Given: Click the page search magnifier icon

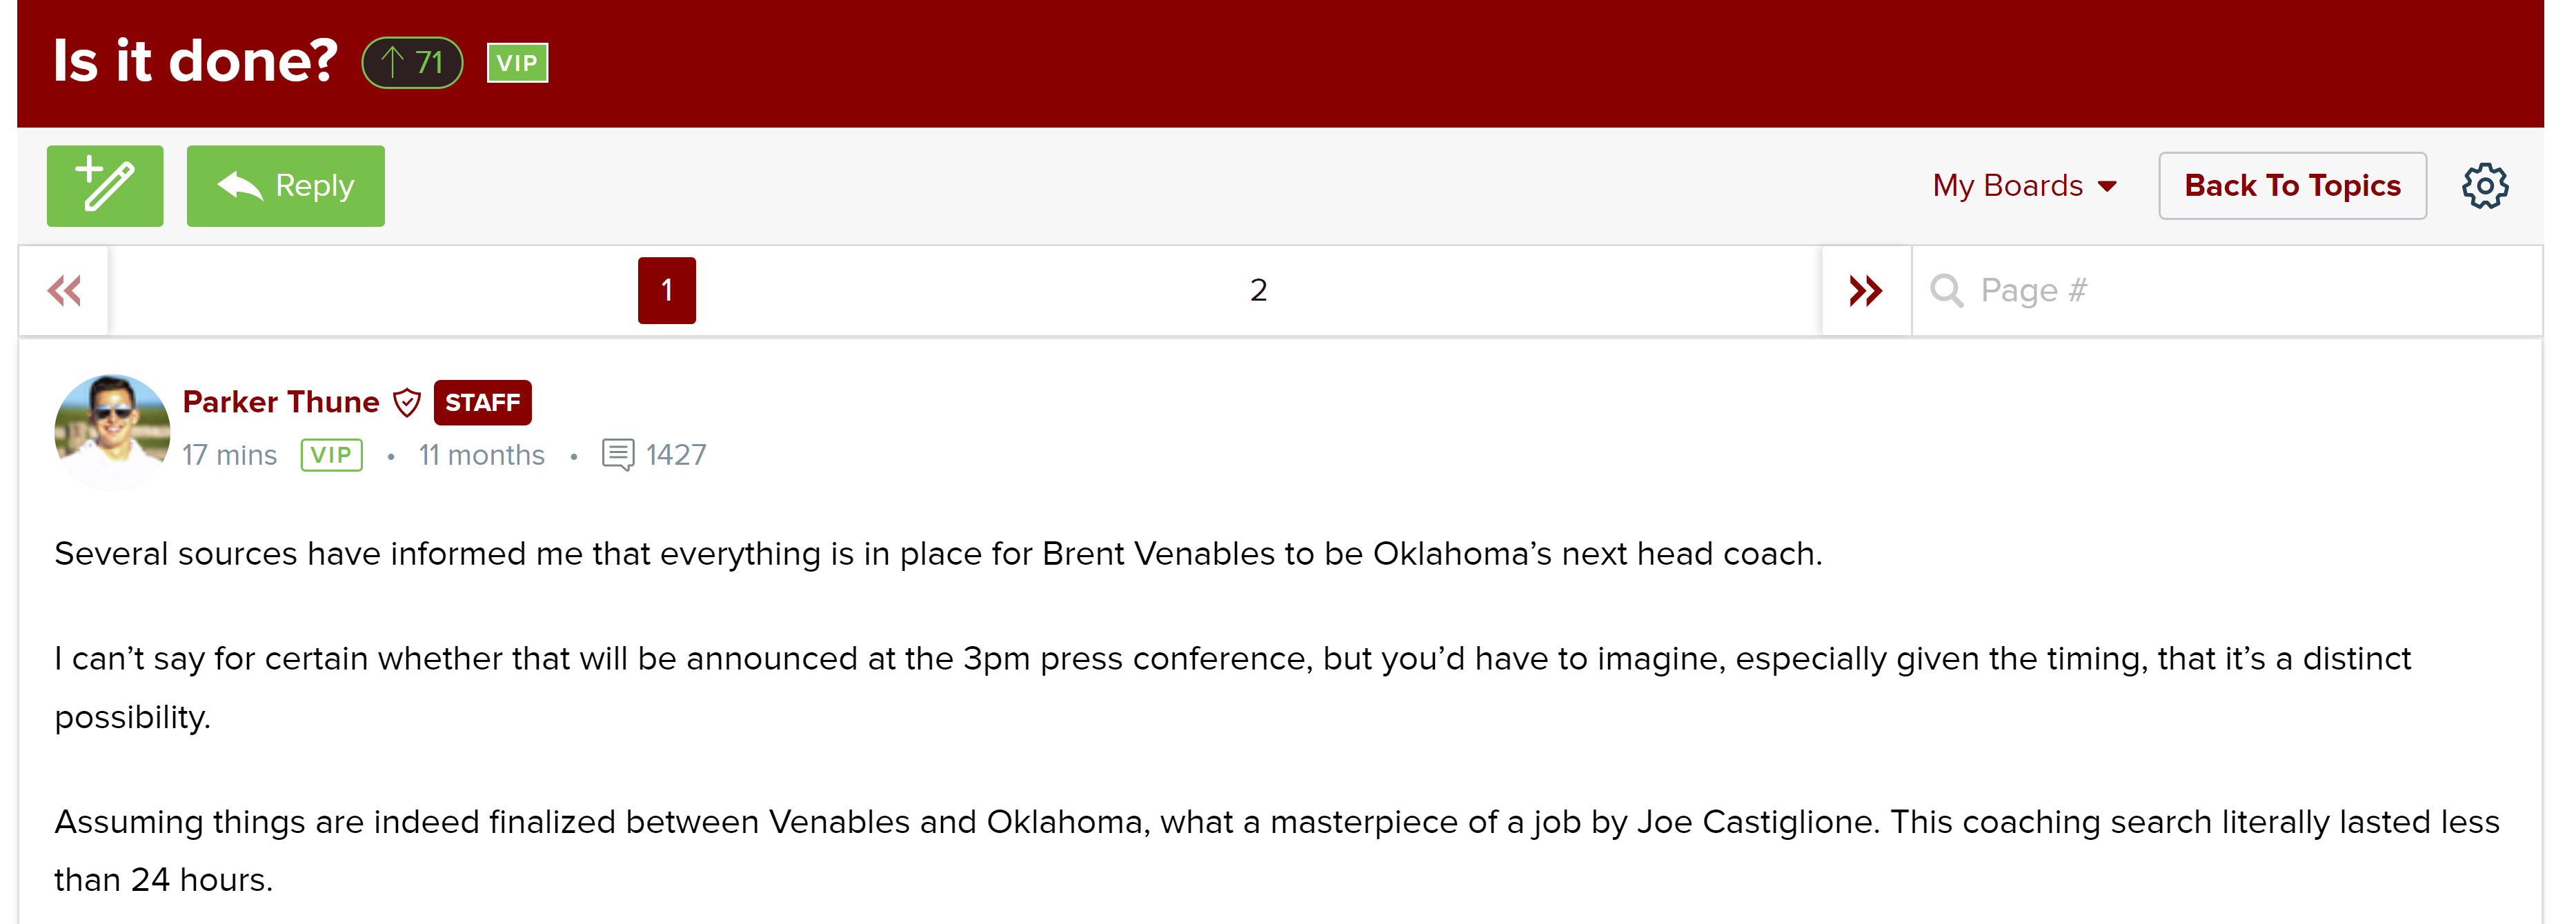Looking at the screenshot, I should (1946, 291).
